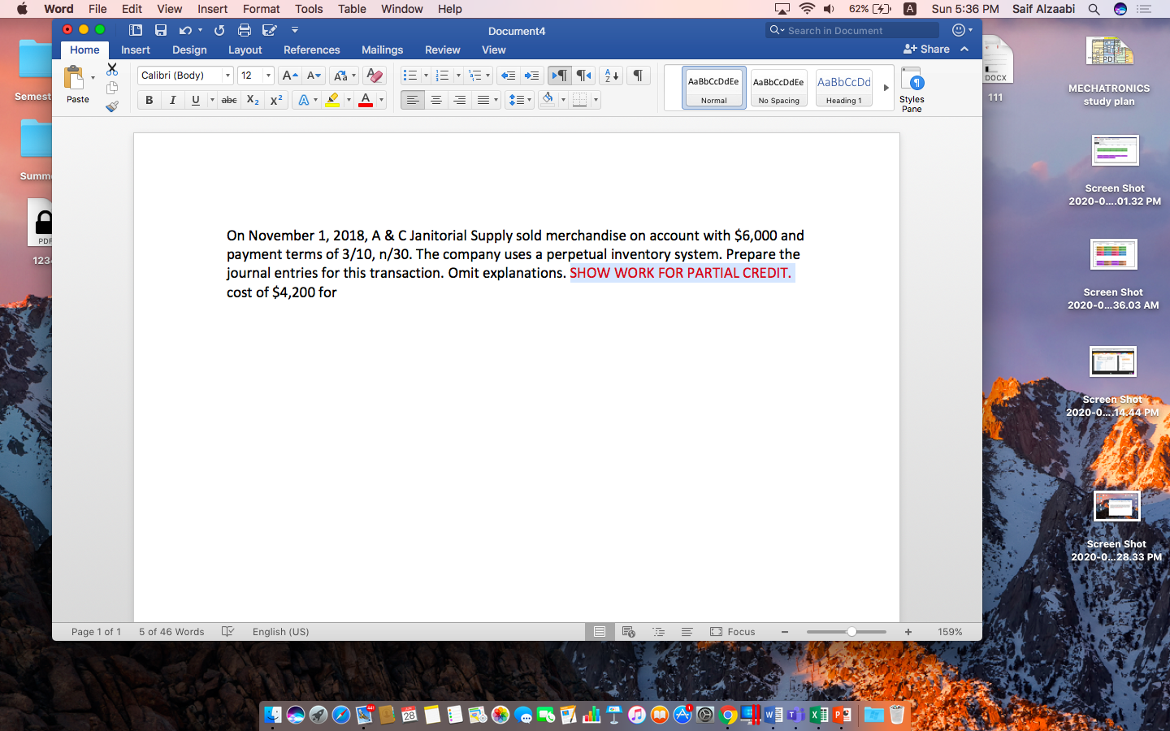The width and height of the screenshot is (1170, 731).
Task: Click the Search in Document field
Action: pyautogui.click(x=851, y=30)
